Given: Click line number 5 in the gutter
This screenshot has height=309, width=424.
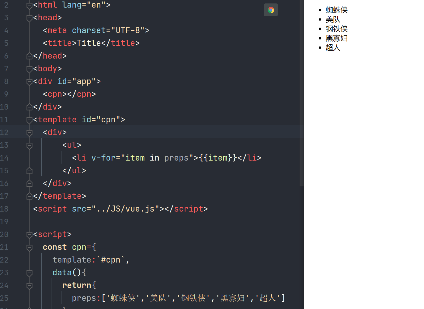Looking at the screenshot, I should click(x=6, y=43).
